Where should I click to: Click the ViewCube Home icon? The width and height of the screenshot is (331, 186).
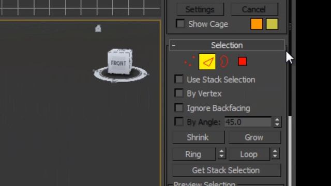(x=98, y=28)
